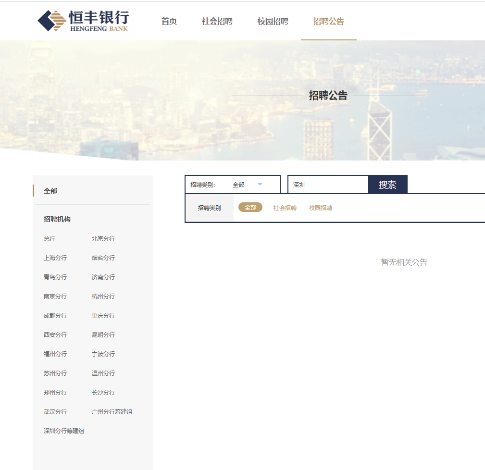
Task: Open the 首页 nav tab
Action: [x=169, y=21]
